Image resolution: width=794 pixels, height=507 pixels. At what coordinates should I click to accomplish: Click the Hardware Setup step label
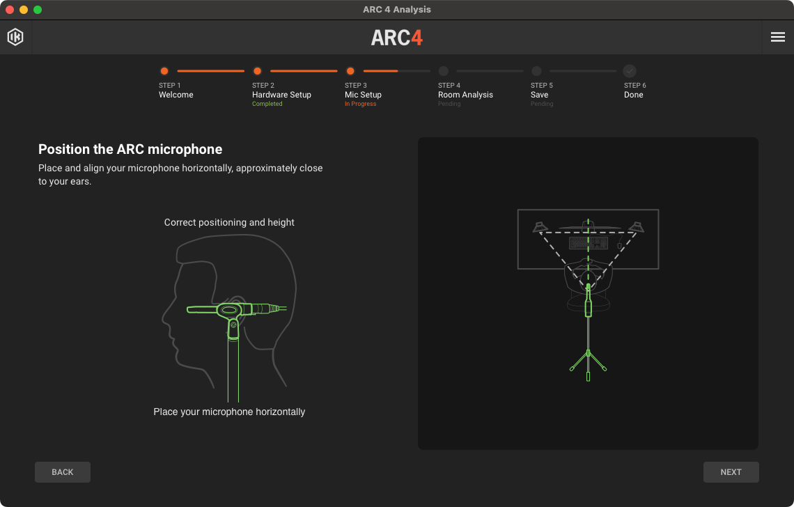tap(281, 95)
